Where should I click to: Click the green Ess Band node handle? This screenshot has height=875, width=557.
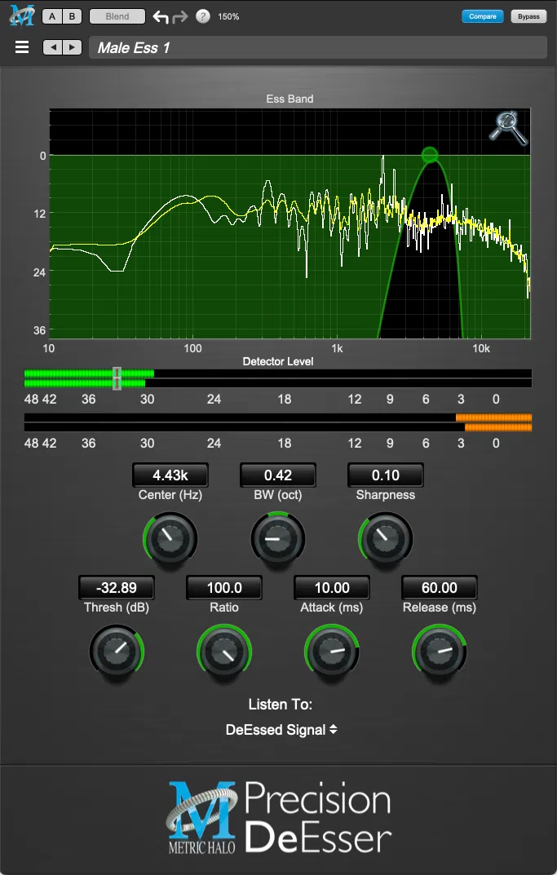click(430, 155)
